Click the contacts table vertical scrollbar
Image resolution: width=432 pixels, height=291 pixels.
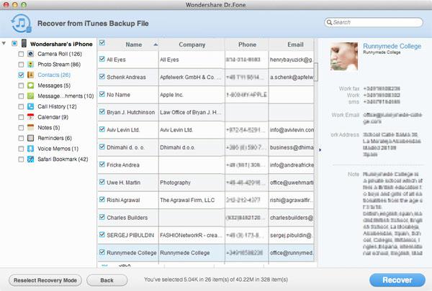(316, 72)
